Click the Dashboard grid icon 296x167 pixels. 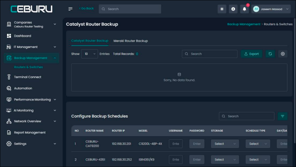(9, 36)
